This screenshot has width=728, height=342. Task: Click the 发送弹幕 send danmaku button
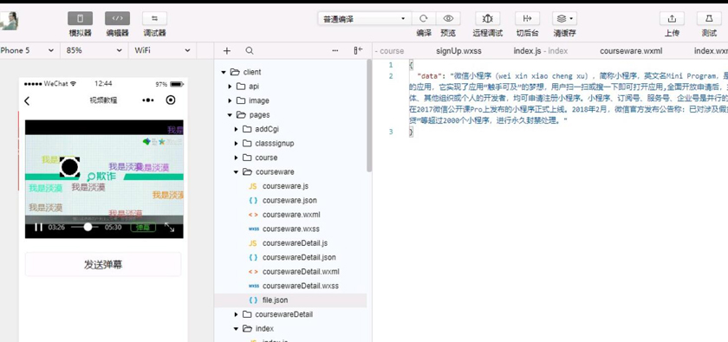point(103,264)
